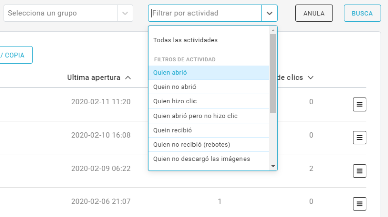This screenshot has width=388, height=217.
Task: Click the ANULA button
Action: pyautogui.click(x=314, y=13)
